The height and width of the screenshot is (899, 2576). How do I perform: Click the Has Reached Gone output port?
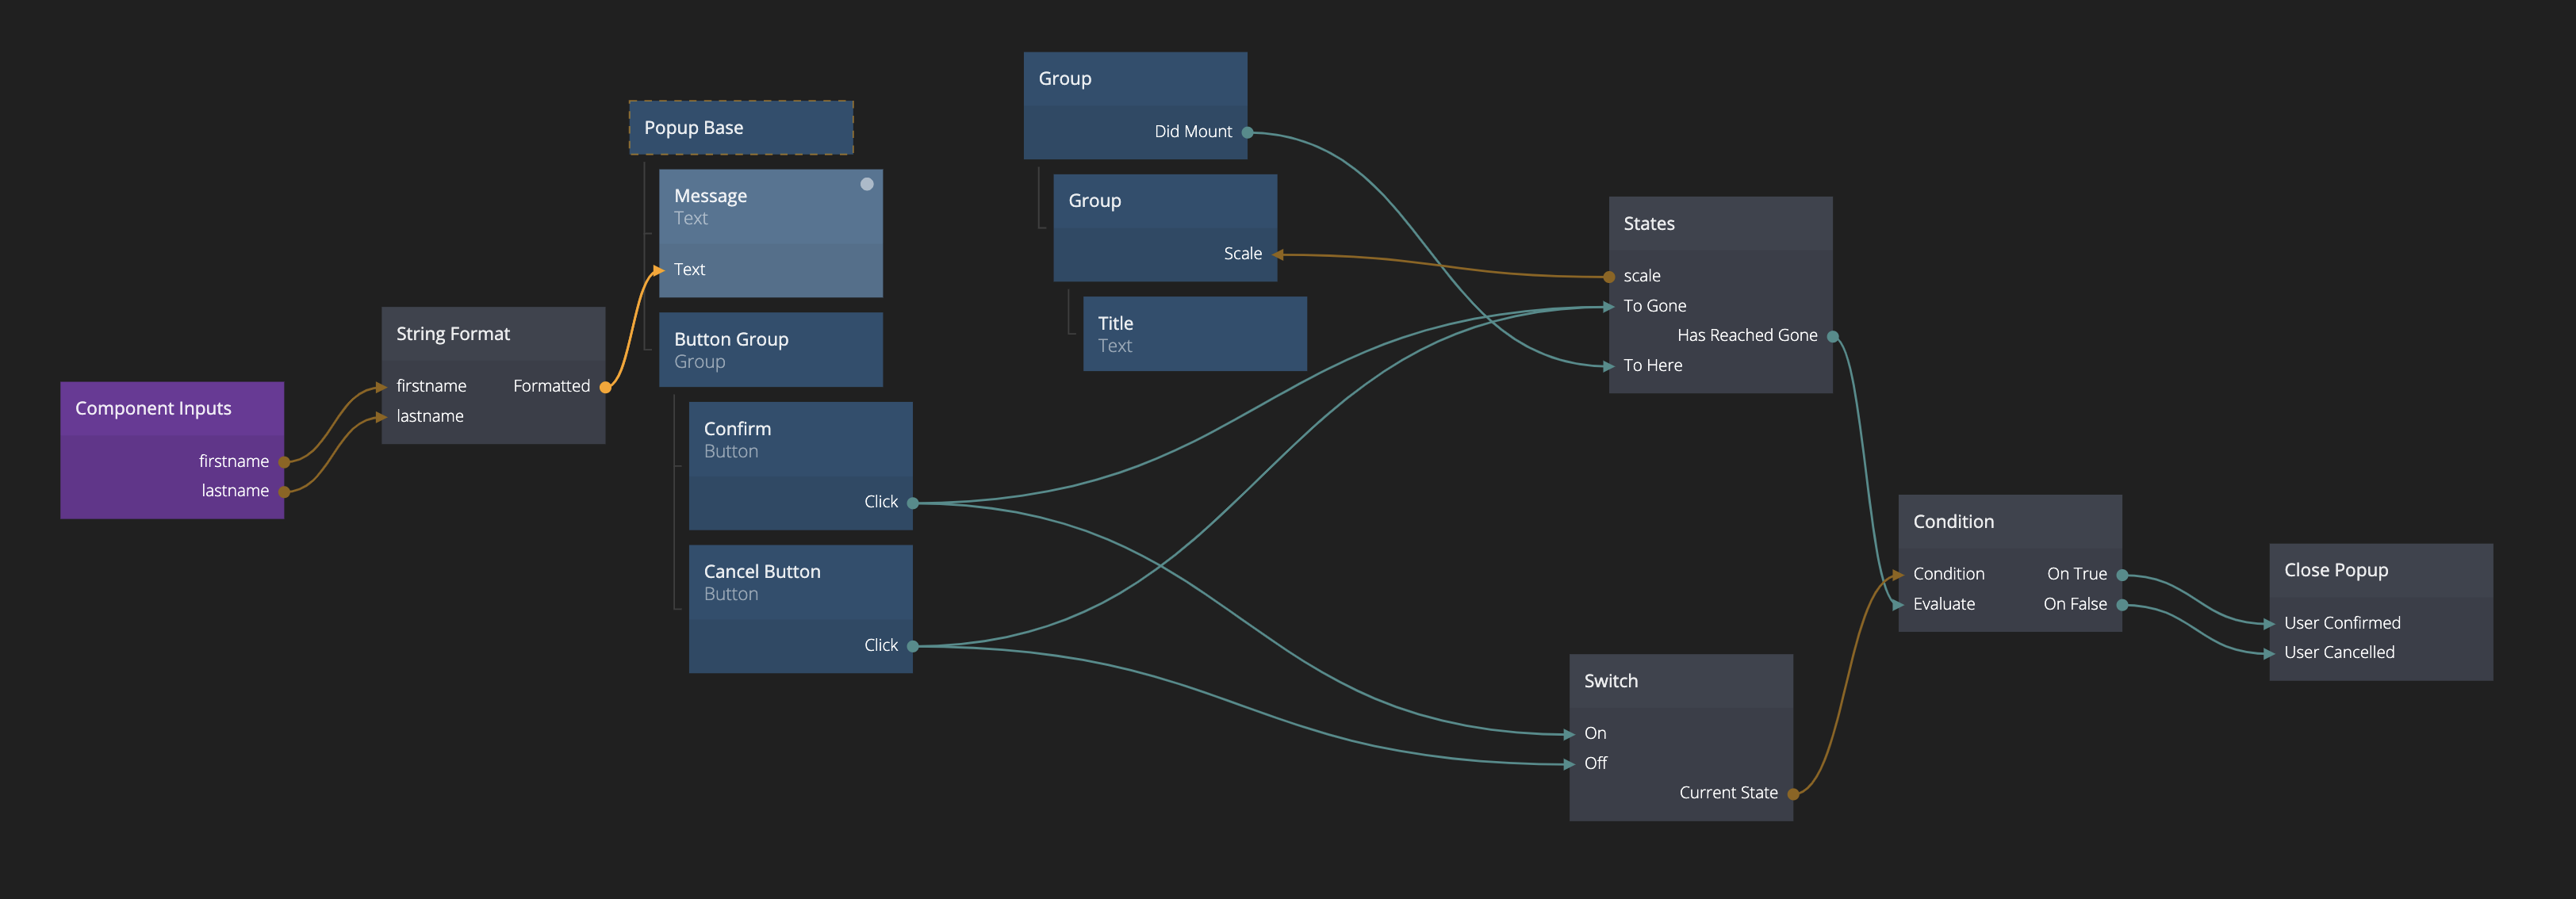[1832, 336]
